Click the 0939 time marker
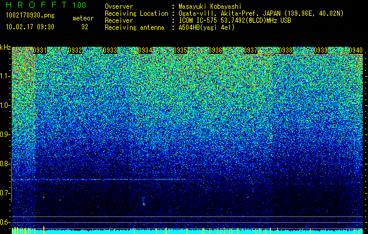Image resolution: width=368 pixels, height=234 pixels. coord(321,50)
